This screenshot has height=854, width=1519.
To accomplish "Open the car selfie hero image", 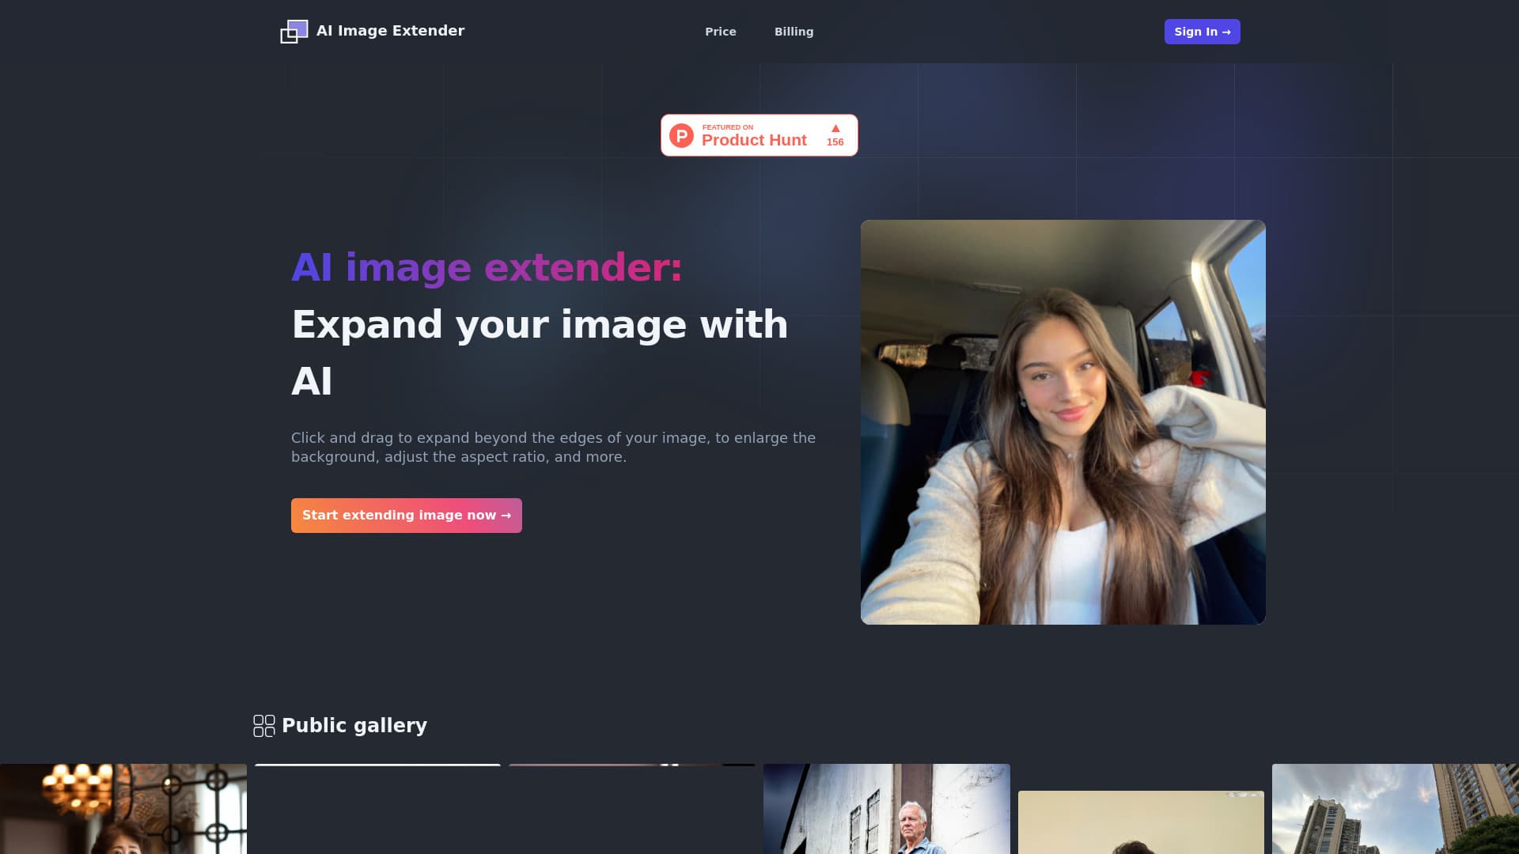I will tap(1063, 421).
